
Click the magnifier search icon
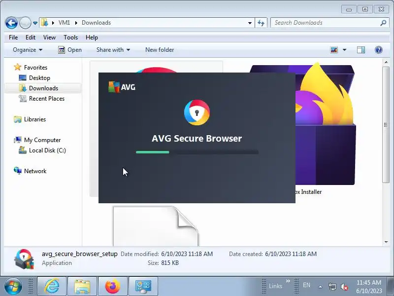point(383,23)
